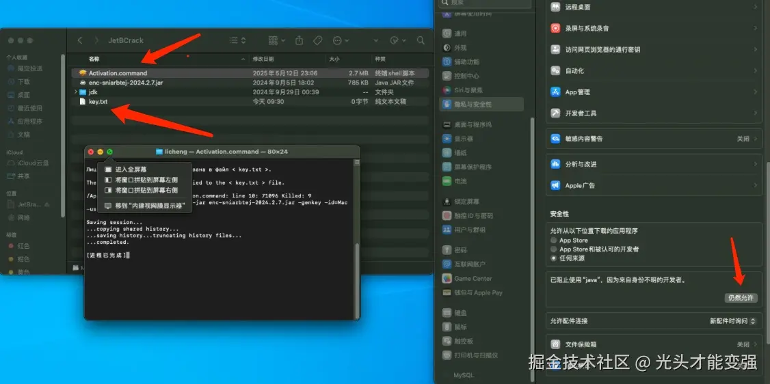Select Game Center in settings sidebar
The height and width of the screenshot is (384, 770).
[x=481, y=278]
